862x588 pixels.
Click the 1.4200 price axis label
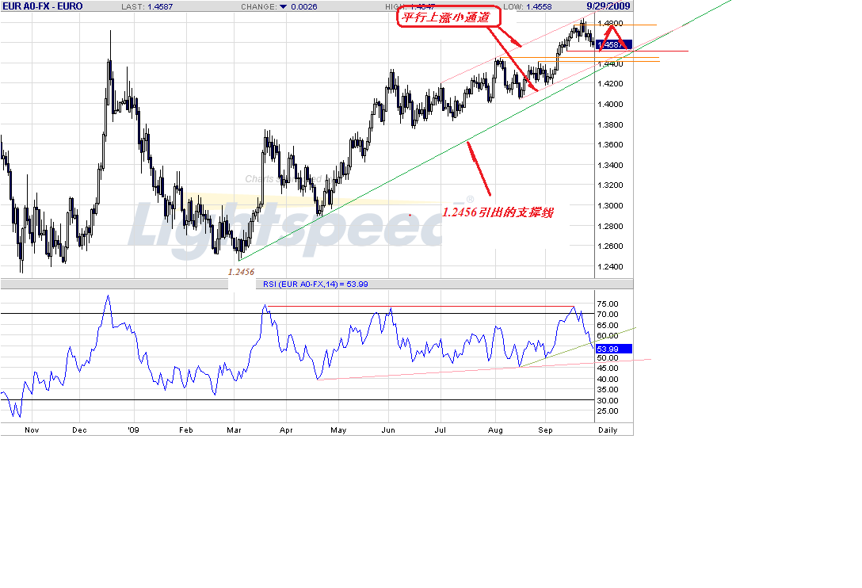click(610, 84)
